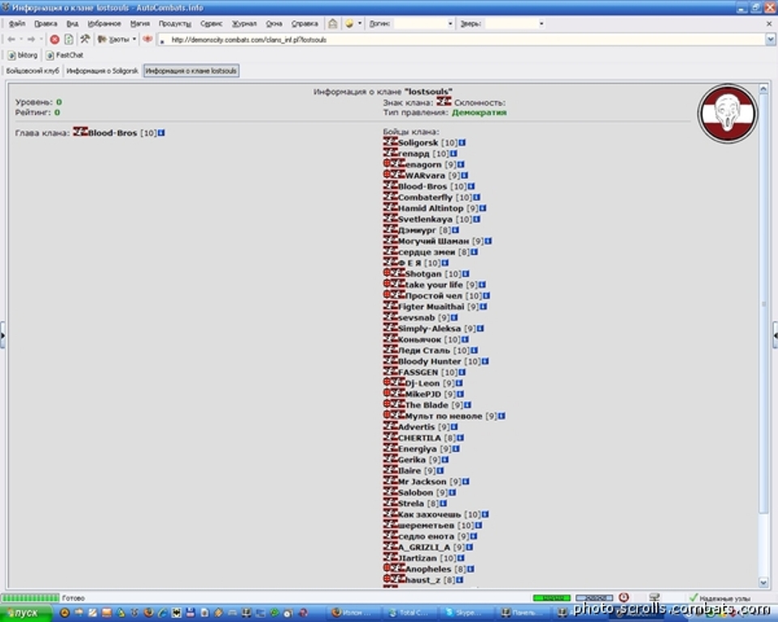778x622 pixels.
Task: Click info icon next to Anopheles
Action: pos(470,569)
